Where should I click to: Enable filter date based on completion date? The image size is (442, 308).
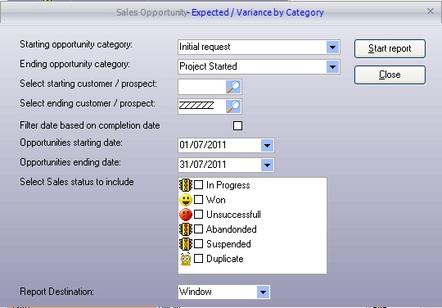237,125
